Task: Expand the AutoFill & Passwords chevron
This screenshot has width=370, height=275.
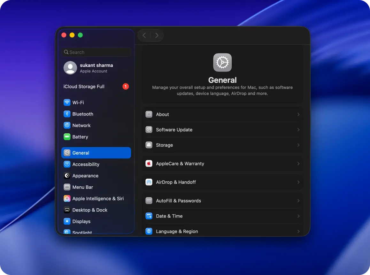Action: 298,201
